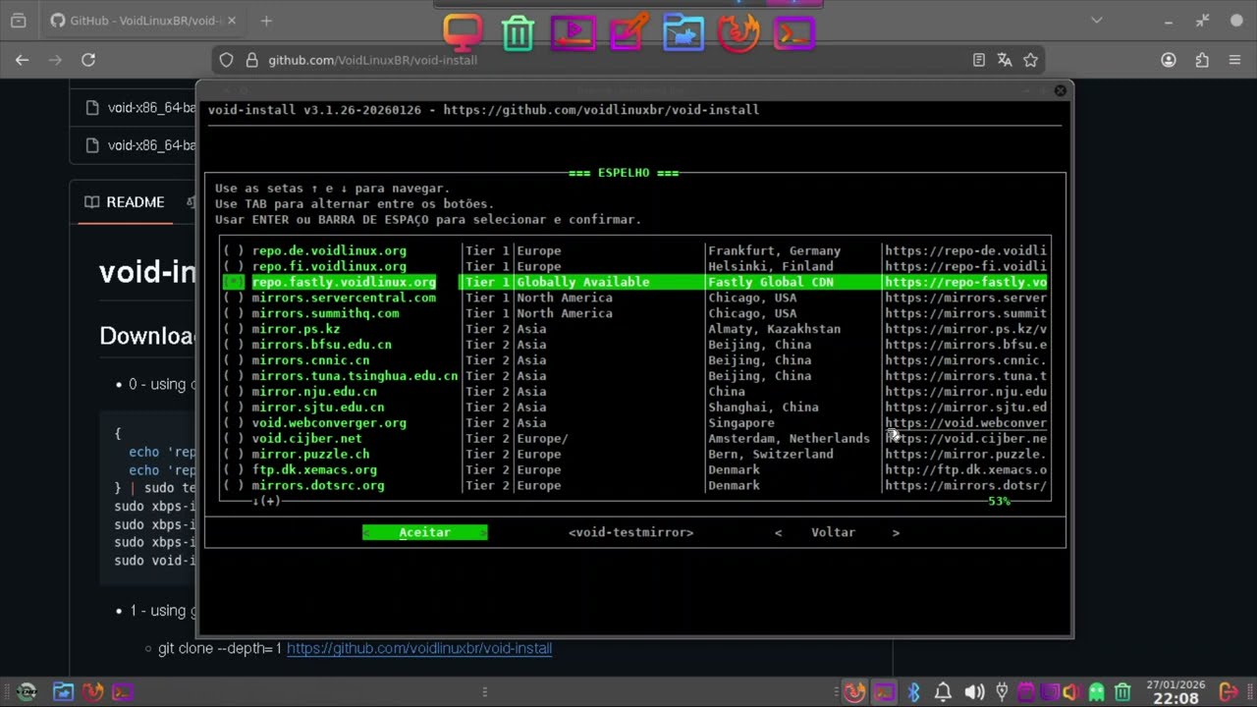The image size is (1257, 707).
Task: Select the mirrors.dotsrc.org radio button
Action: 234,485
